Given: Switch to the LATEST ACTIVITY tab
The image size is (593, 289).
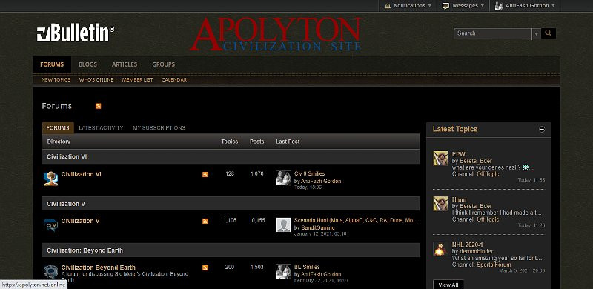Looking at the screenshot, I should [x=101, y=128].
